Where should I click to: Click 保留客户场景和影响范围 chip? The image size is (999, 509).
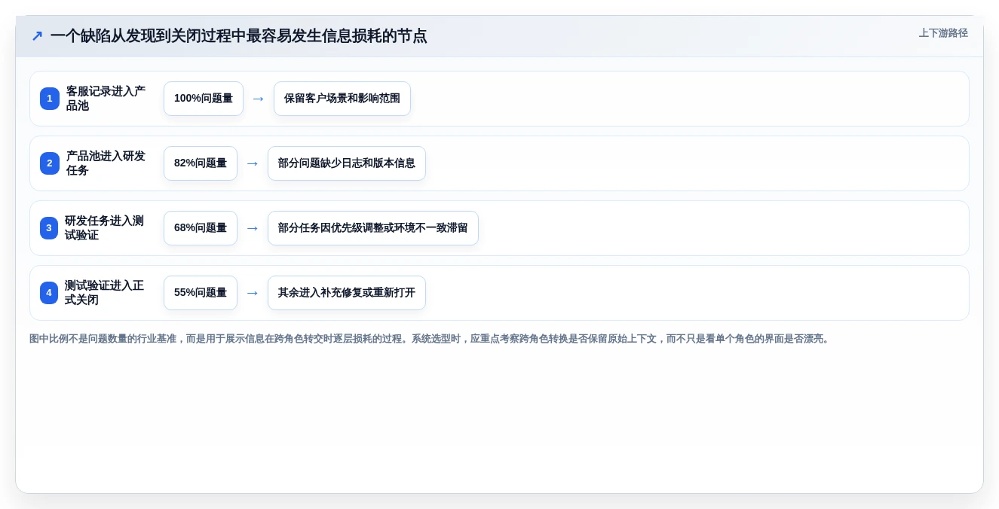coord(342,99)
